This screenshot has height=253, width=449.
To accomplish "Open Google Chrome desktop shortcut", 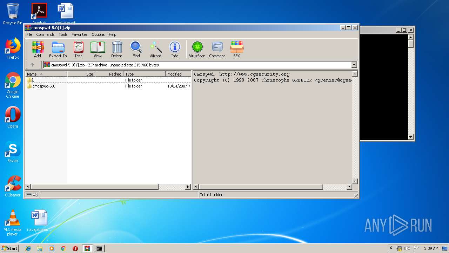I will click(13, 85).
